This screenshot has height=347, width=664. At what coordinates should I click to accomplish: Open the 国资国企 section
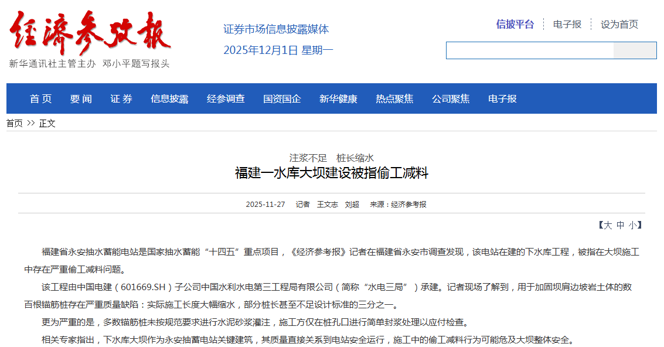pos(282,98)
